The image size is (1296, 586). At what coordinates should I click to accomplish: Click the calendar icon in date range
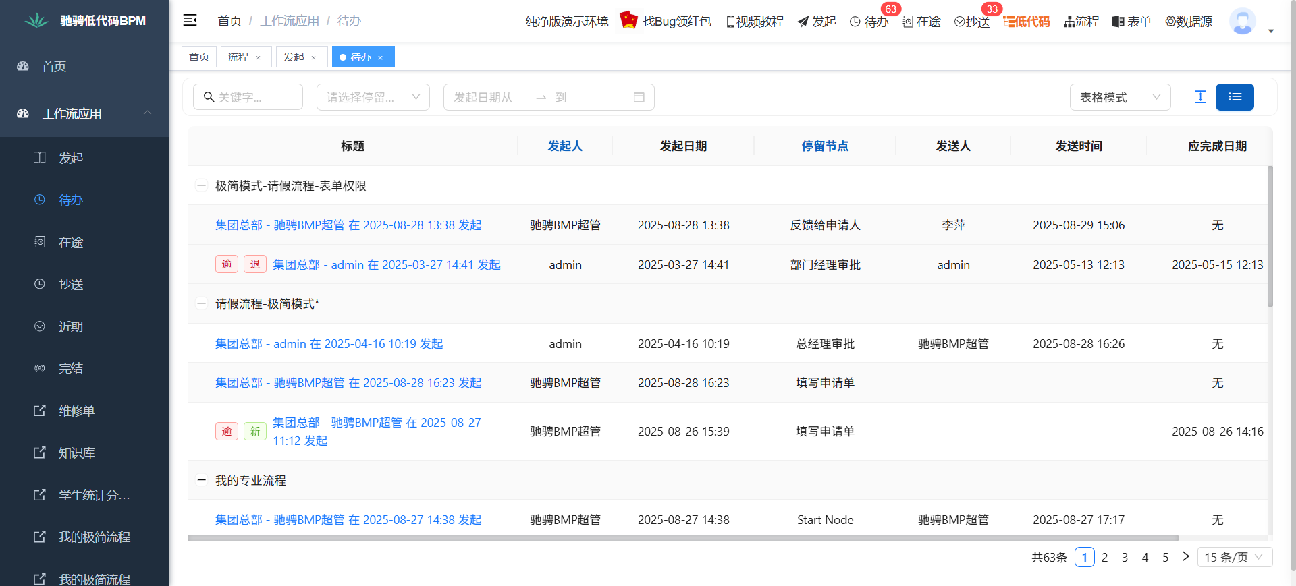[x=639, y=97]
